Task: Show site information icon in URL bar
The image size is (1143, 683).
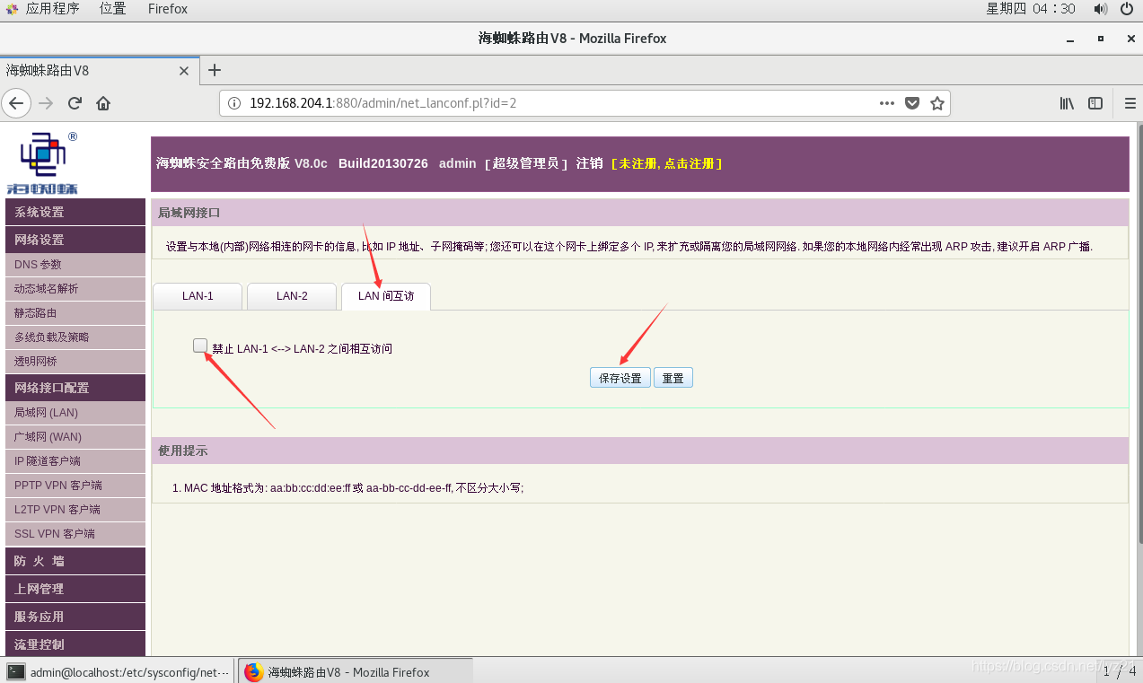Action: pyautogui.click(x=234, y=103)
